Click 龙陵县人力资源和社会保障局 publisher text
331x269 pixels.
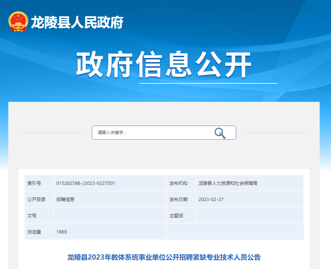click(x=228, y=183)
